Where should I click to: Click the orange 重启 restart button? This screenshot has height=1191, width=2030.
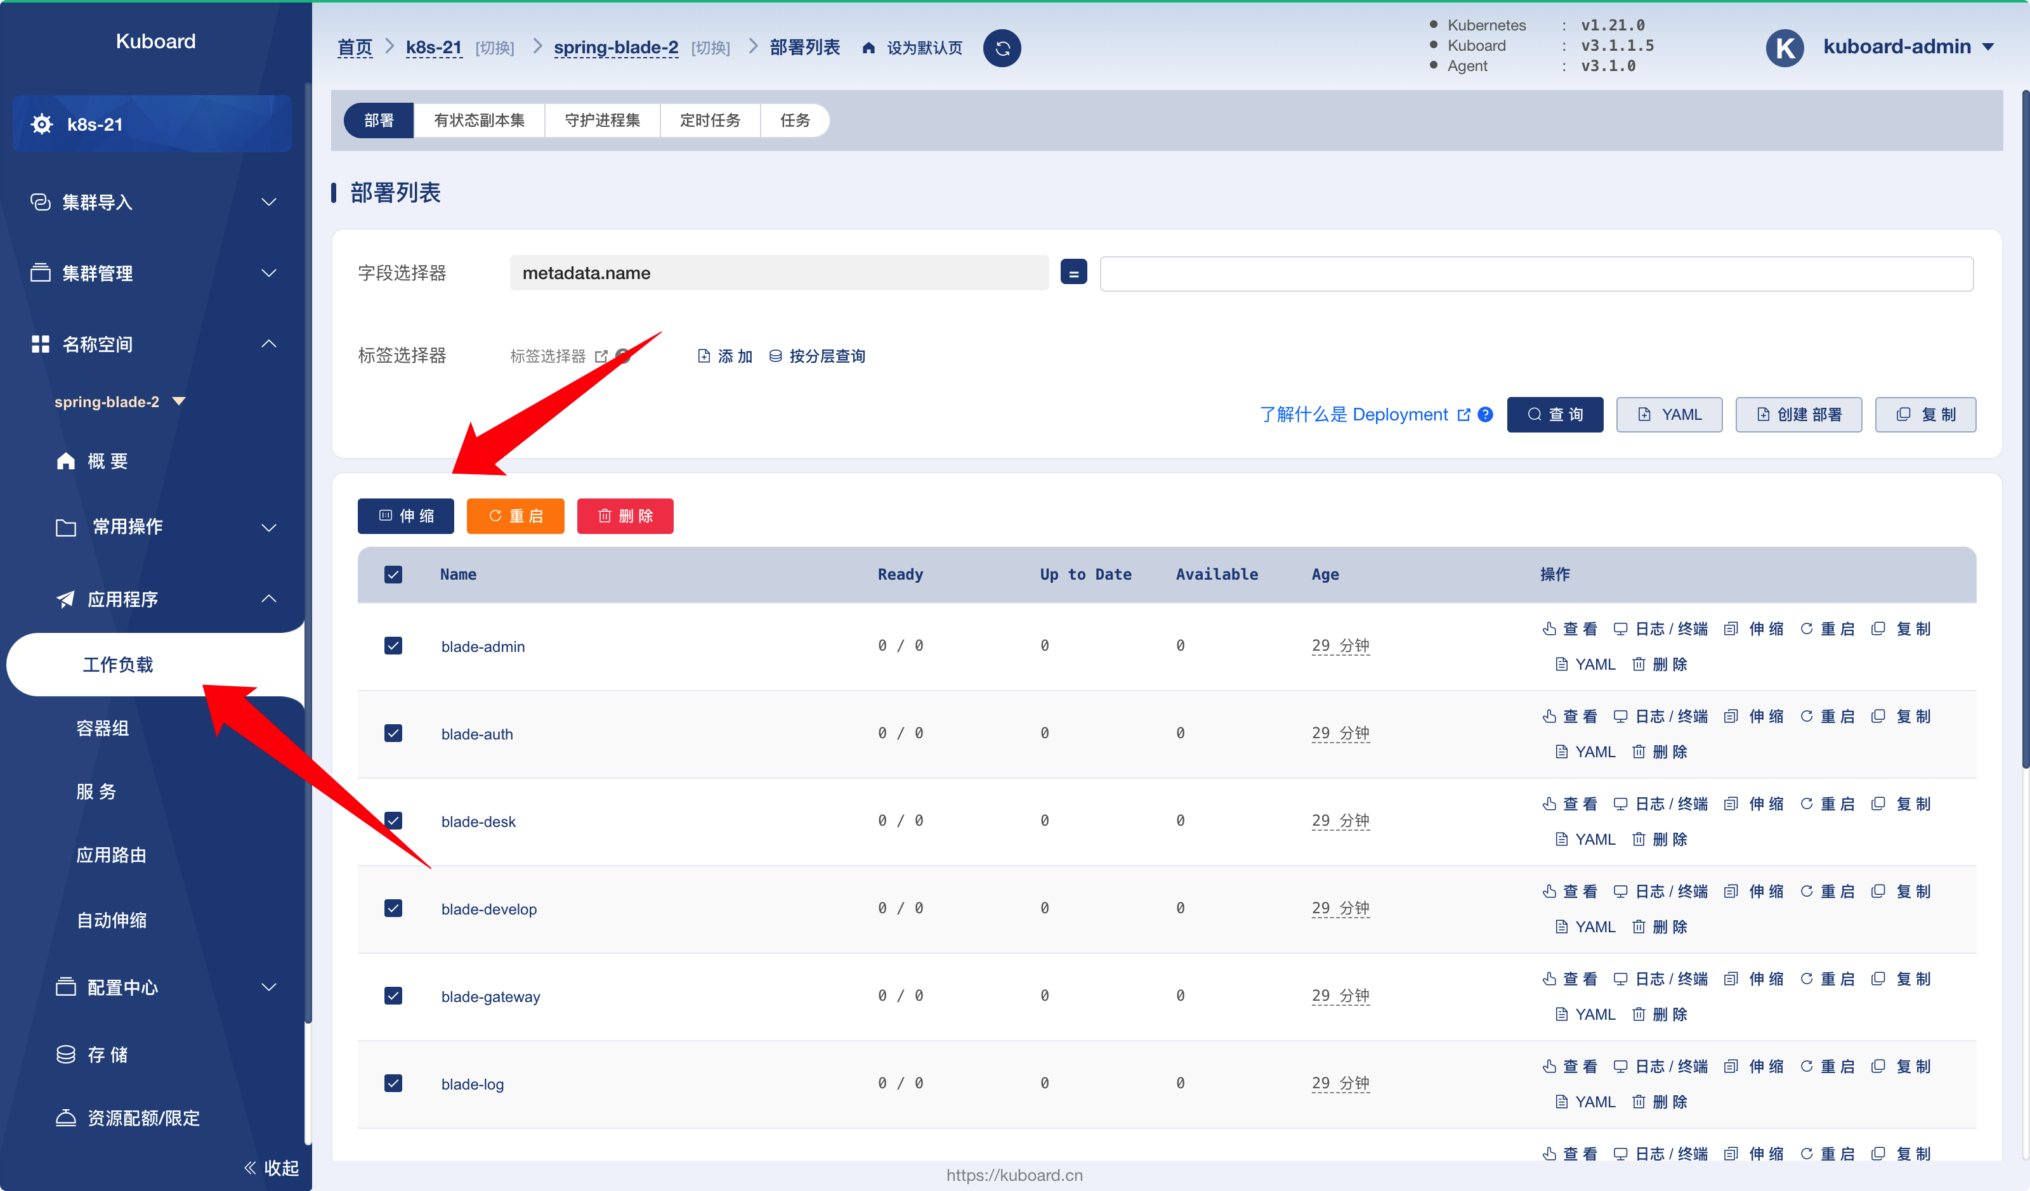pos(516,516)
